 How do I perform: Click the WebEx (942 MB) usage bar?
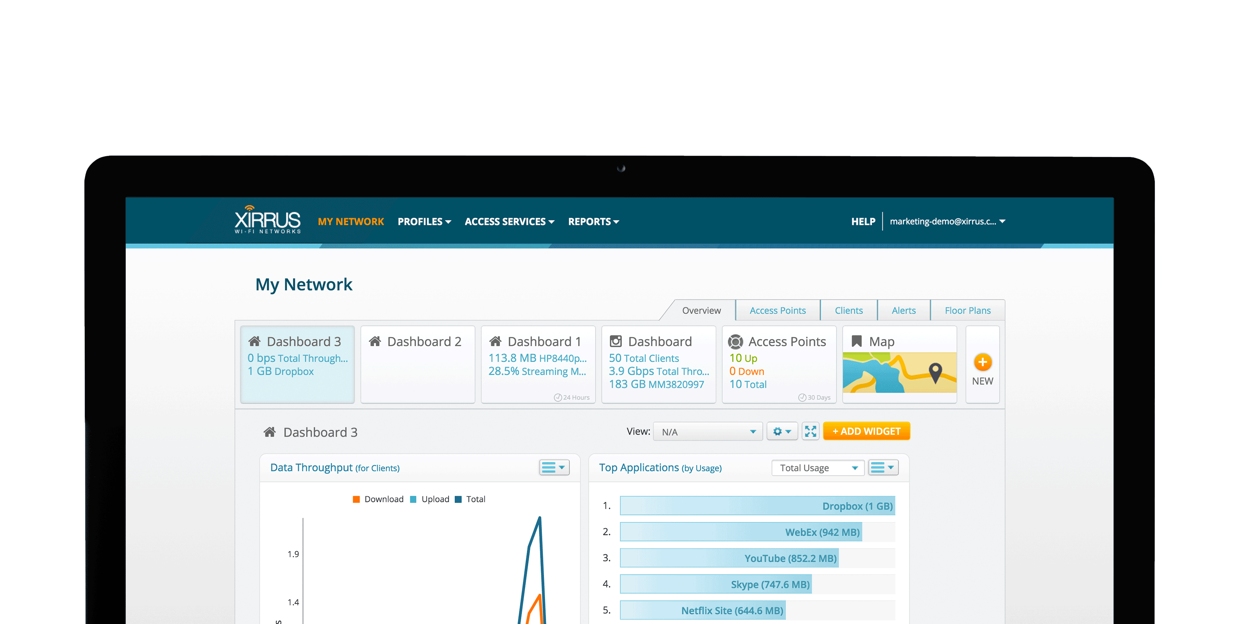[x=741, y=533]
